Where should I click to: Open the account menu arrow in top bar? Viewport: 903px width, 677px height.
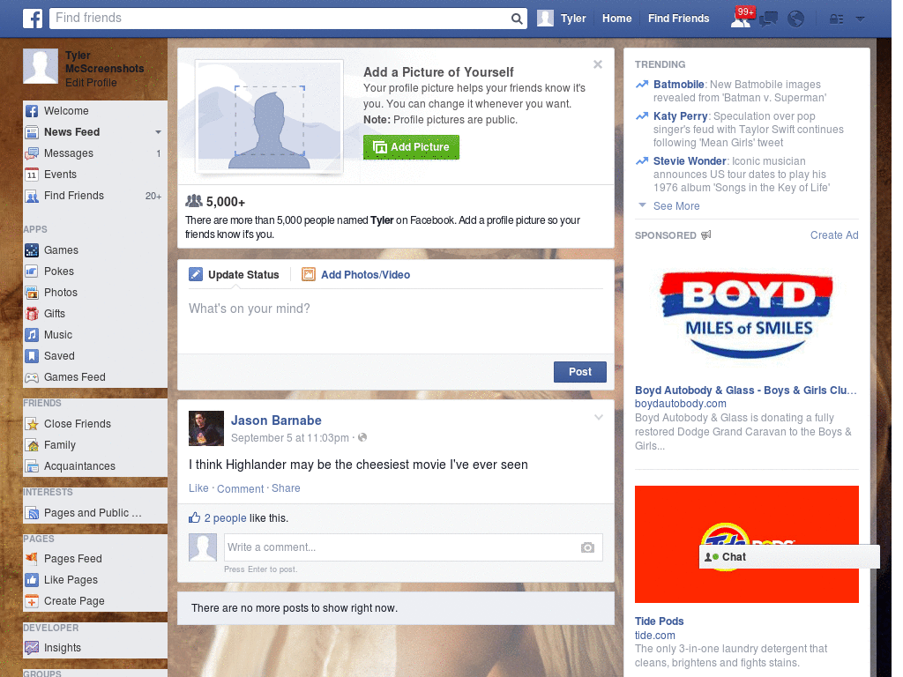(860, 19)
